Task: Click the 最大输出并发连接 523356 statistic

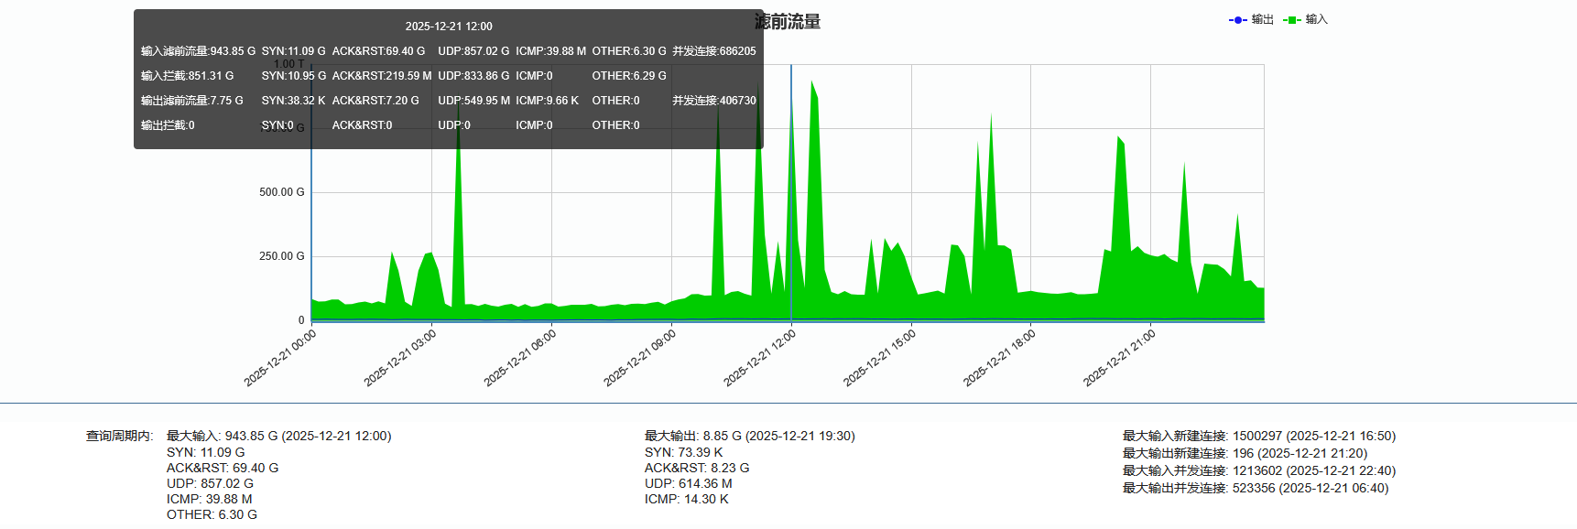Action: (1256, 488)
